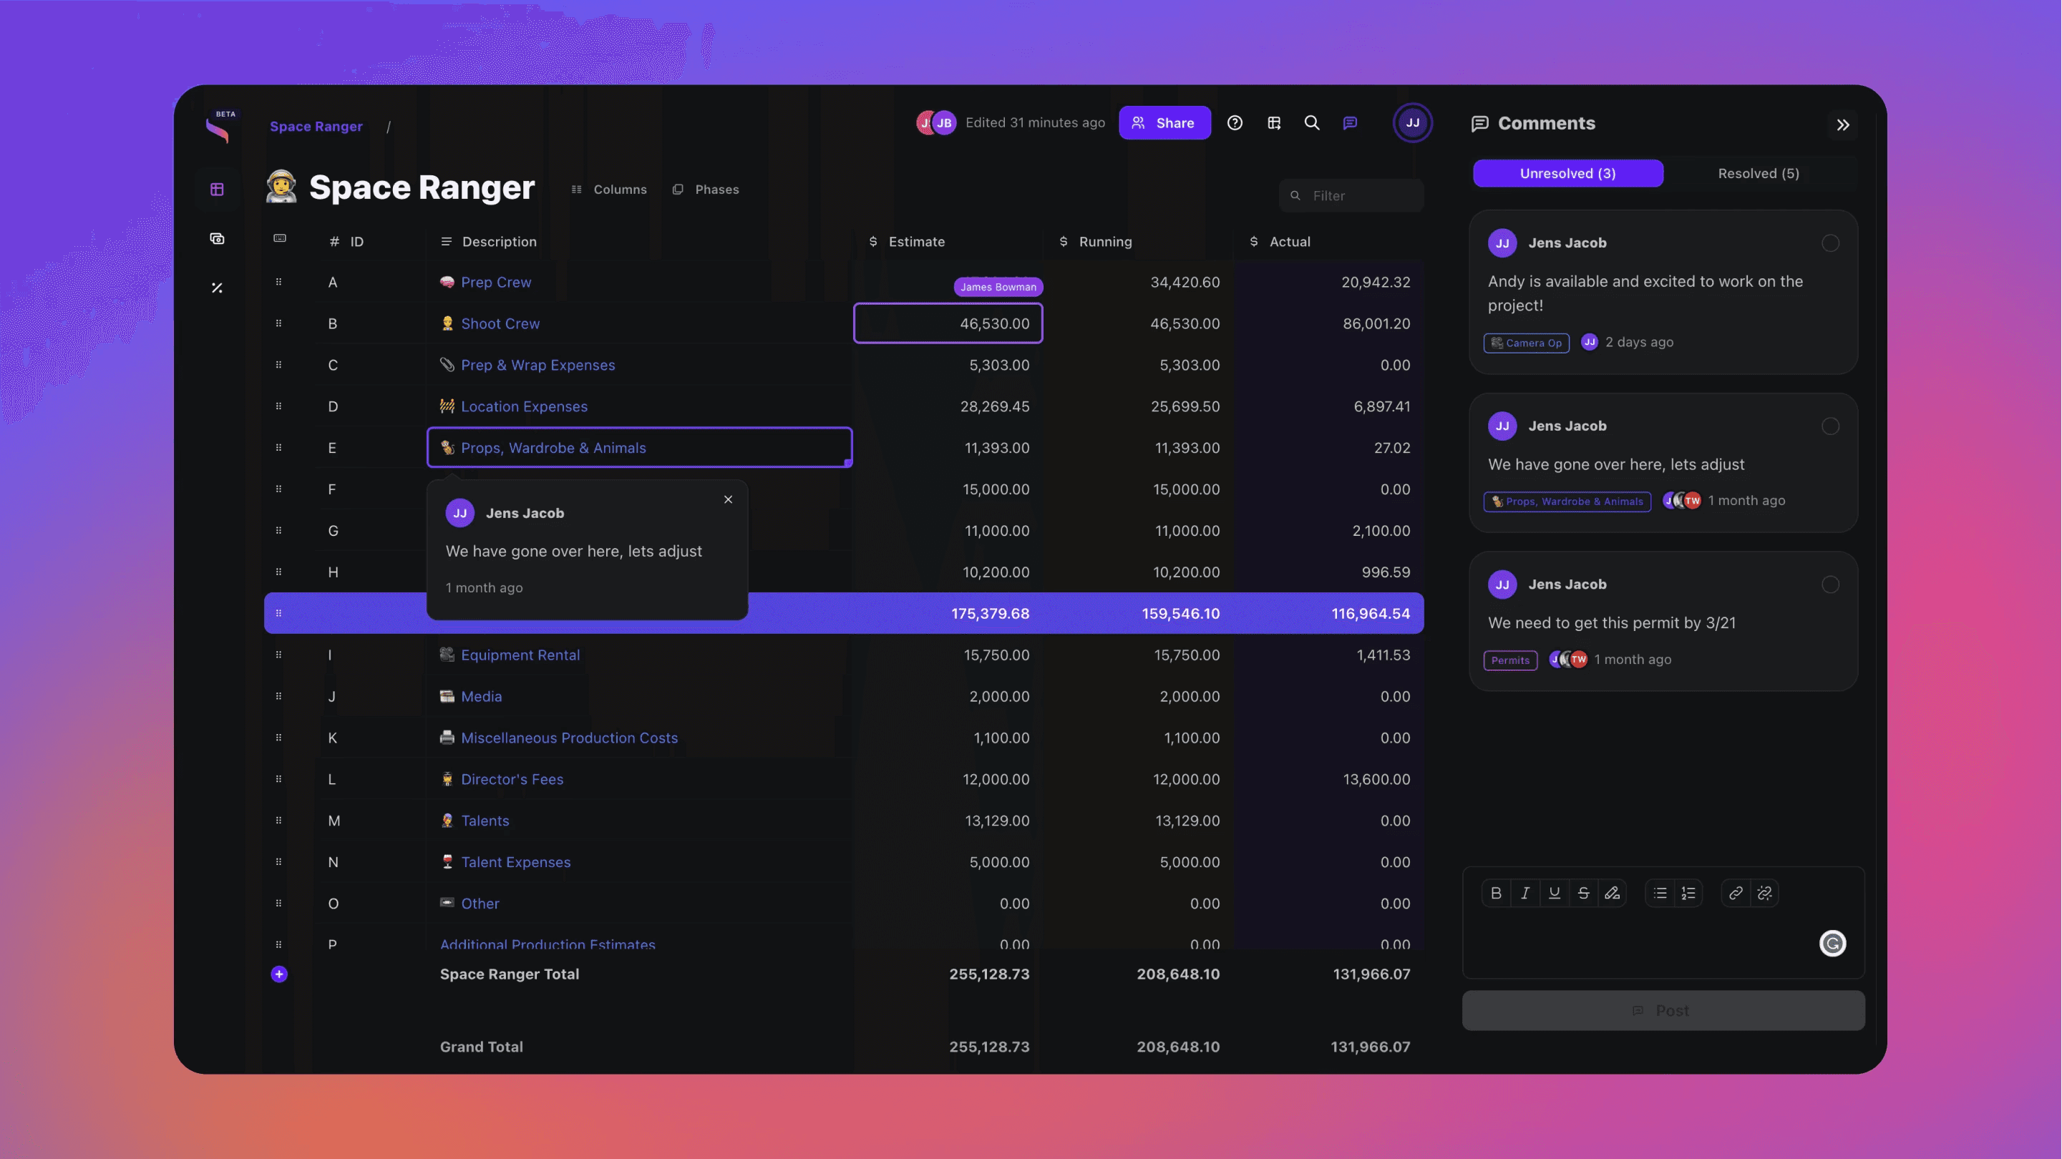
Task: Switch to the Resolved (5) tab
Action: pyautogui.click(x=1758, y=173)
